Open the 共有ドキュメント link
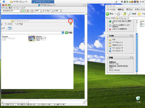Viewport: 145px width, 108px height. pos(116,45)
